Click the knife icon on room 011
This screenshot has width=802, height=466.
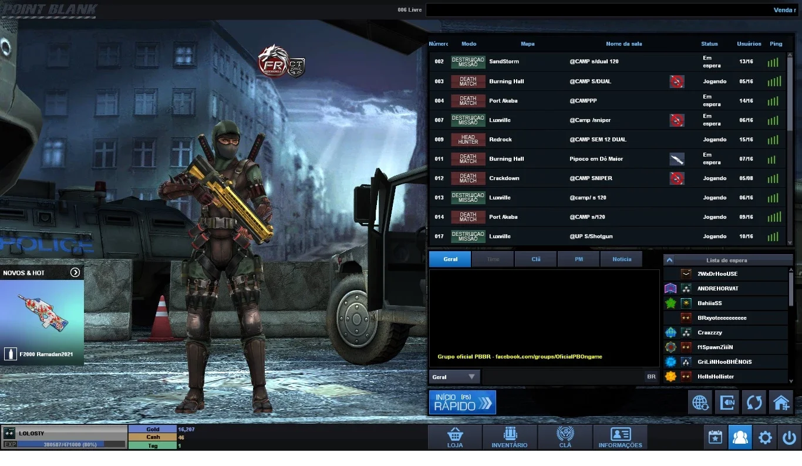pos(677,159)
